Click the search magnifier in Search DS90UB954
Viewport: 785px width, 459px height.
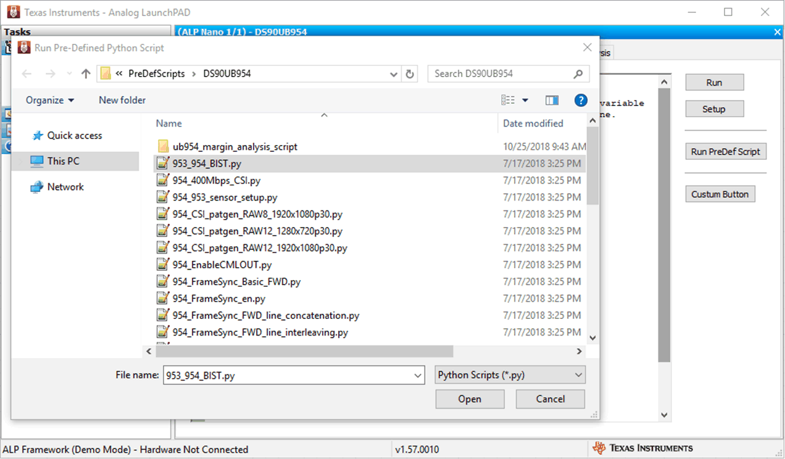click(x=578, y=73)
